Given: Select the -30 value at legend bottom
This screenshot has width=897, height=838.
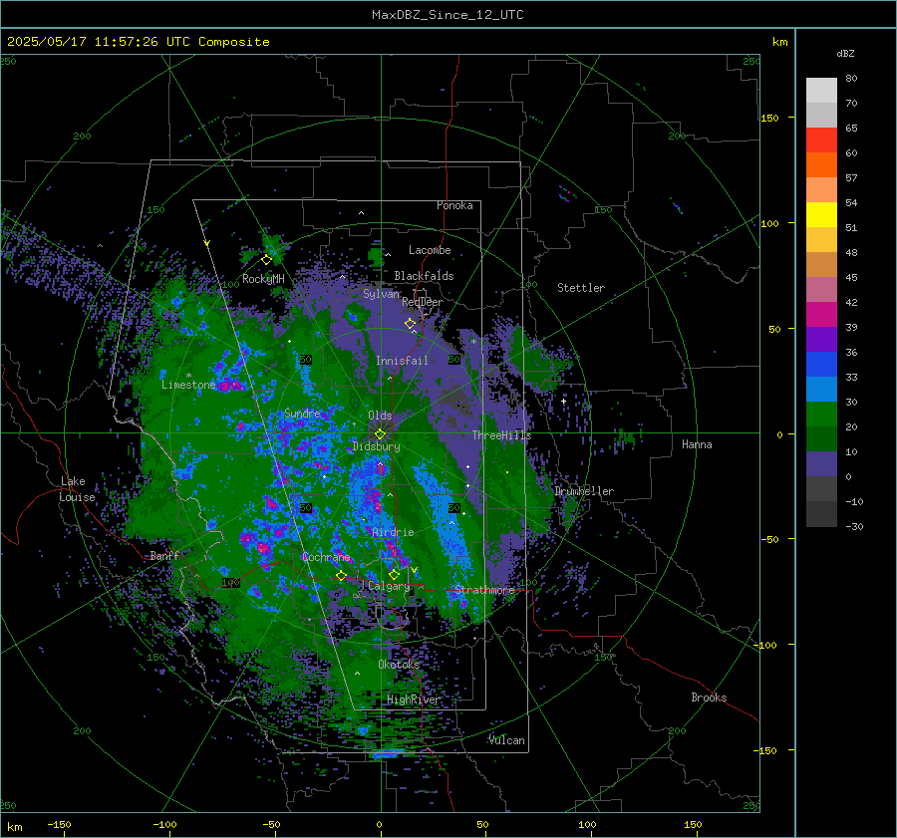Looking at the screenshot, I should tap(854, 526).
